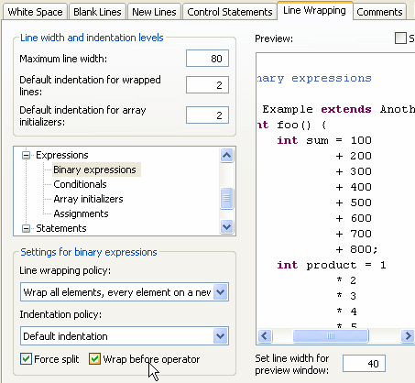Viewport: 415px width, 383px height.
Task: Click the preview window line width field
Action: (364, 364)
